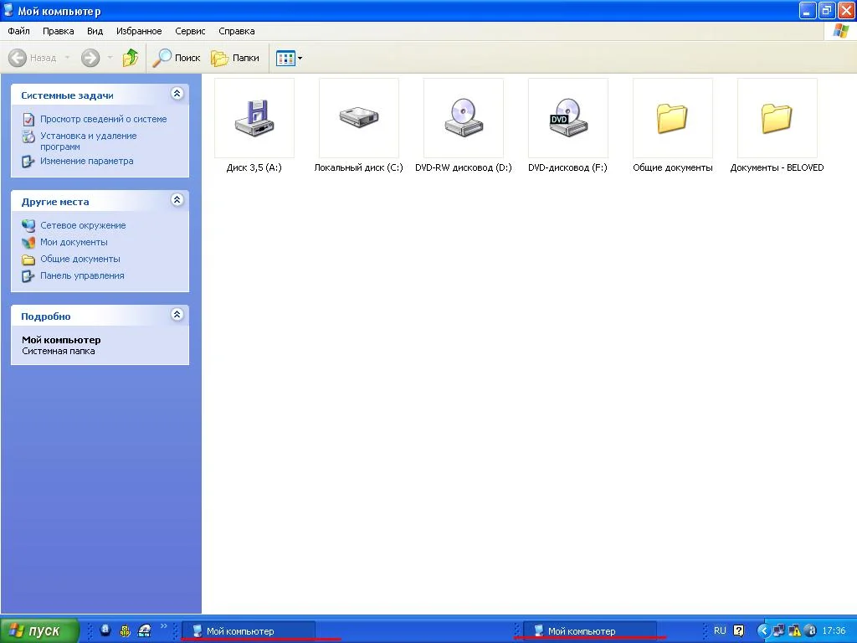Open Панель управления link

[x=82, y=275]
